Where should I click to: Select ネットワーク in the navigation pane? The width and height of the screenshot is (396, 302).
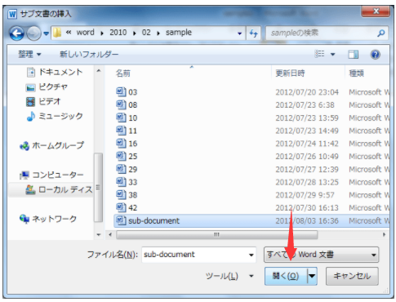(48, 219)
